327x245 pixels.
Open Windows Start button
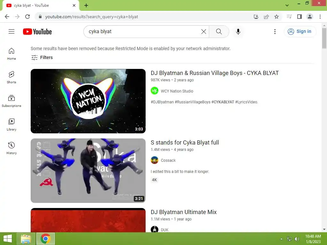pyautogui.click(x=8, y=239)
